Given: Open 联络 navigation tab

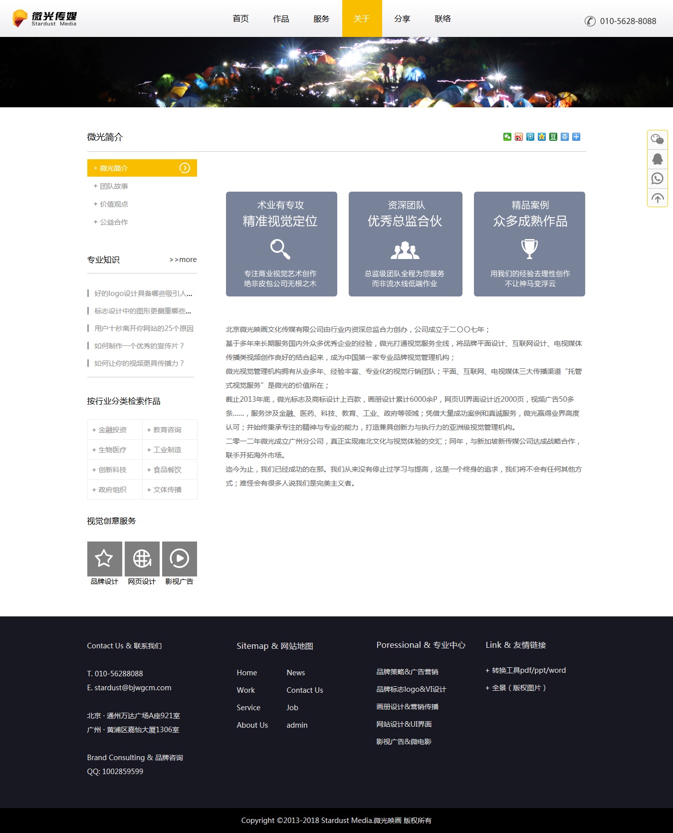Looking at the screenshot, I should pyautogui.click(x=443, y=18).
